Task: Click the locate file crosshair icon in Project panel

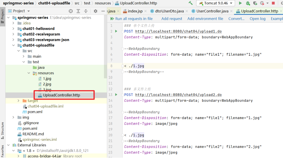Action: pyautogui.click(x=71, y=11)
